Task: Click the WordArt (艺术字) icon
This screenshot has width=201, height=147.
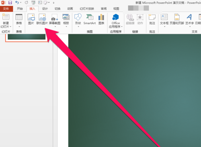Action: (x=189, y=17)
